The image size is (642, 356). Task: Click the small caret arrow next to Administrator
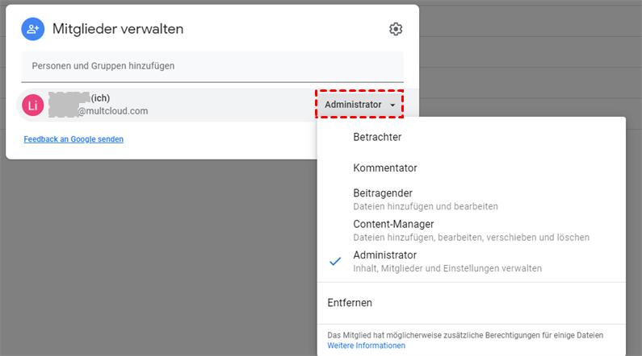tap(392, 106)
